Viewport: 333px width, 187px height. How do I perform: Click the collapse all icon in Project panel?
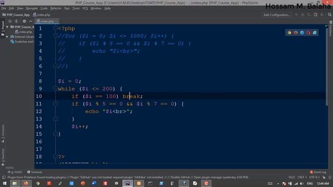coord(16,21)
